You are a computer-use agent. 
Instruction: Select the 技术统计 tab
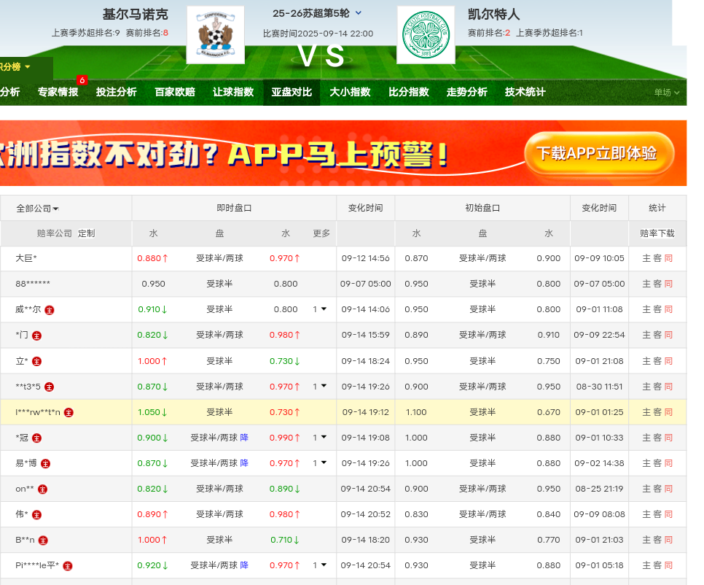525,92
